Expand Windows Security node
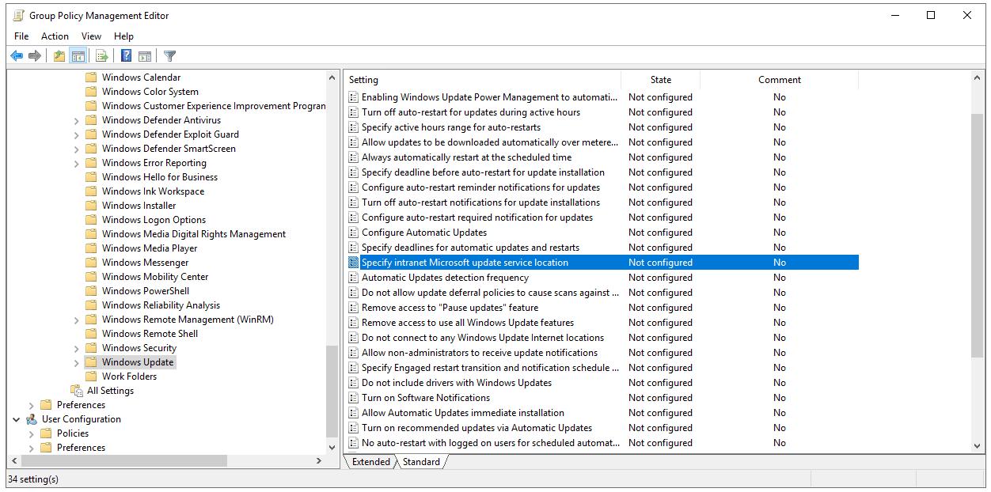Screen dimensions: 991x492 (x=77, y=348)
